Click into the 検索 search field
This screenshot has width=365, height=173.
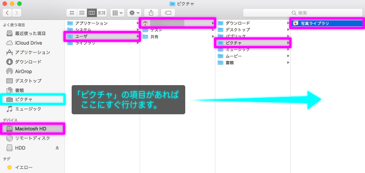302,13
